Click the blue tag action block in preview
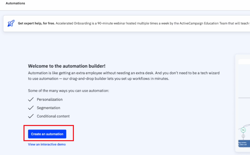 coord(244,143)
